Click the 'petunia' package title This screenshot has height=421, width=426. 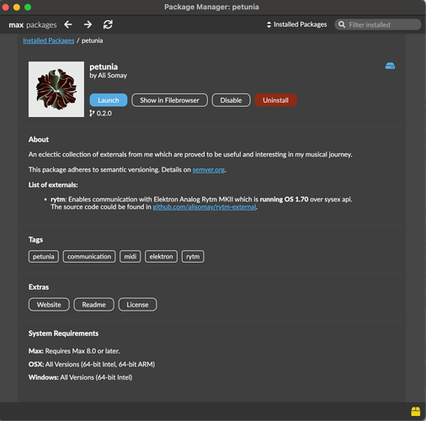pyautogui.click(x=104, y=67)
